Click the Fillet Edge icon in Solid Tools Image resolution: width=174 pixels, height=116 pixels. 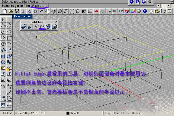(42, 27)
